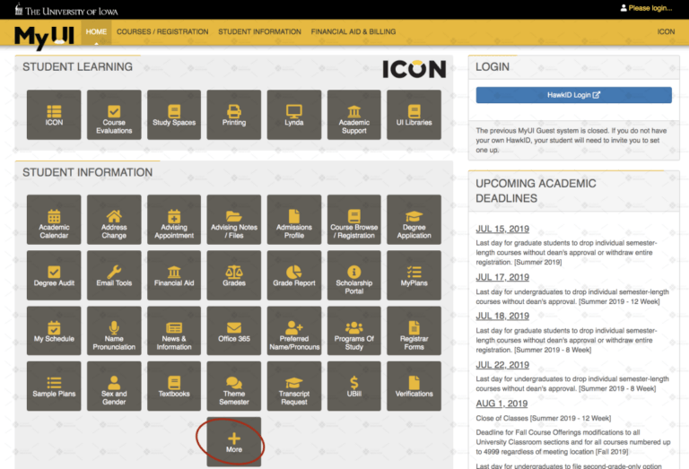Open the Study Spaces tile
Viewport: 689px width, 469px height.
click(x=174, y=115)
